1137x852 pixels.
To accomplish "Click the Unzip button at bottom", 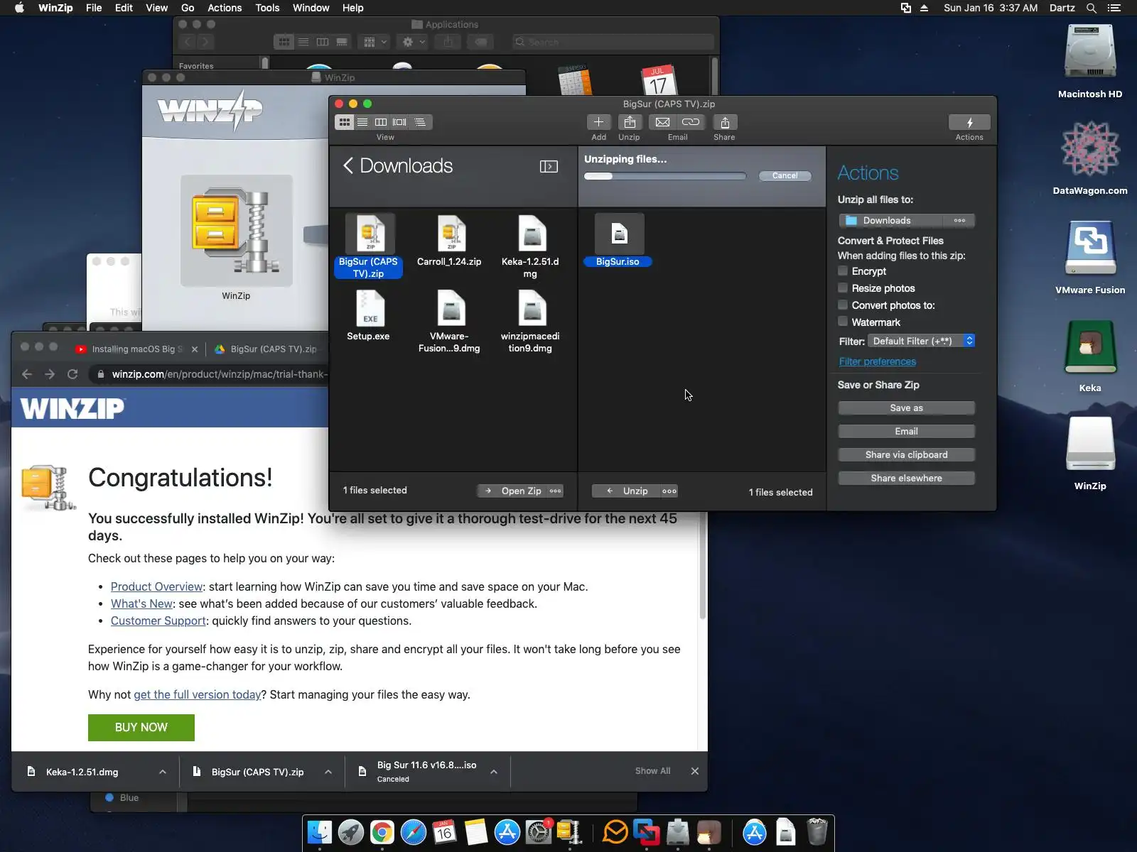I will click(x=627, y=491).
